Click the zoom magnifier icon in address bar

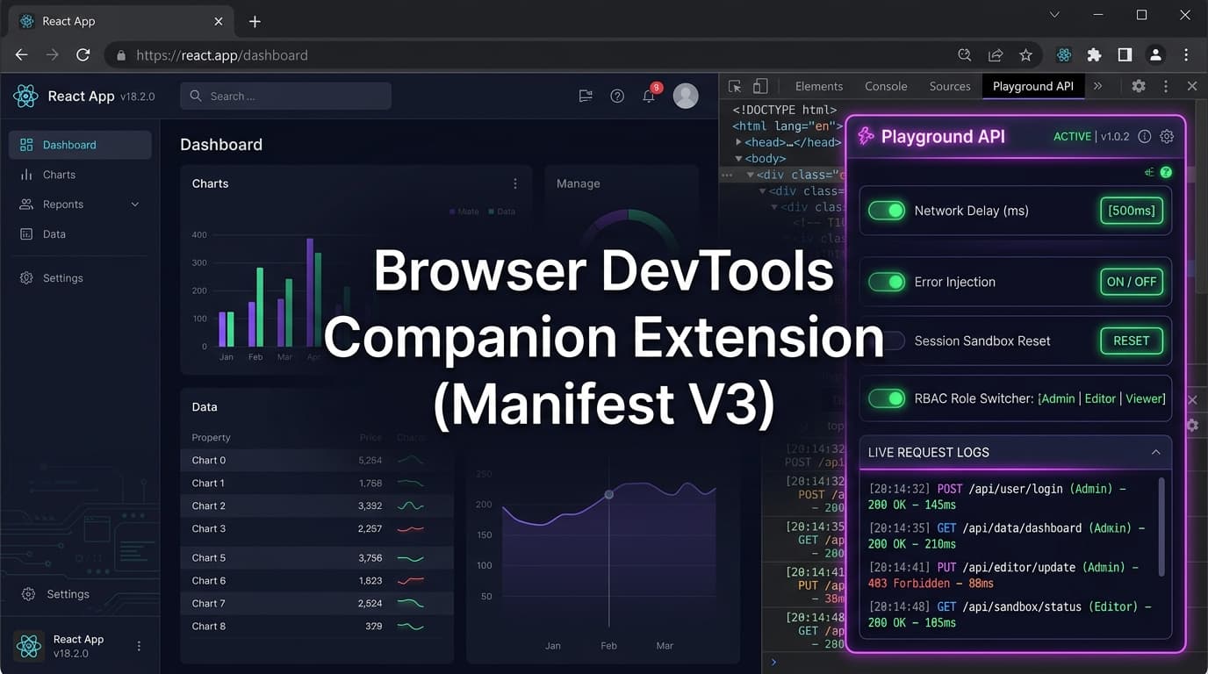(965, 54)
